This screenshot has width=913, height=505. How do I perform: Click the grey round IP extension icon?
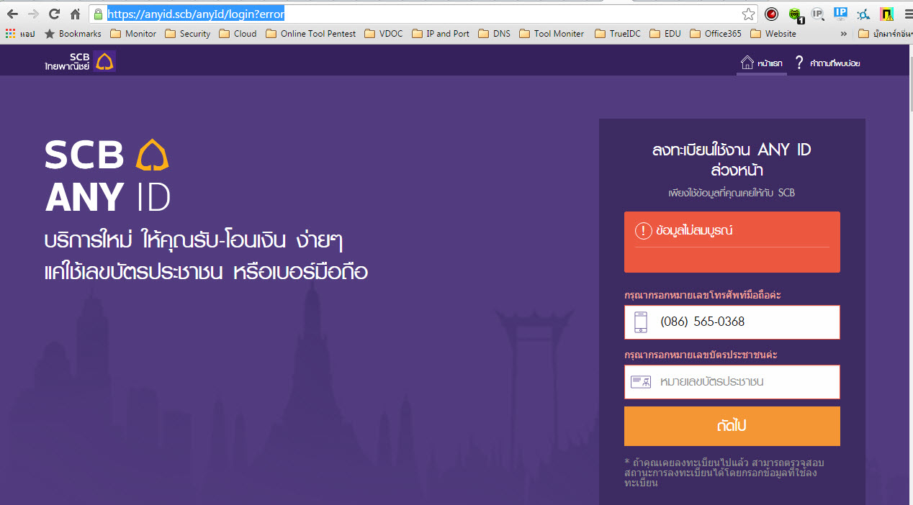click(x=817, y=14)
